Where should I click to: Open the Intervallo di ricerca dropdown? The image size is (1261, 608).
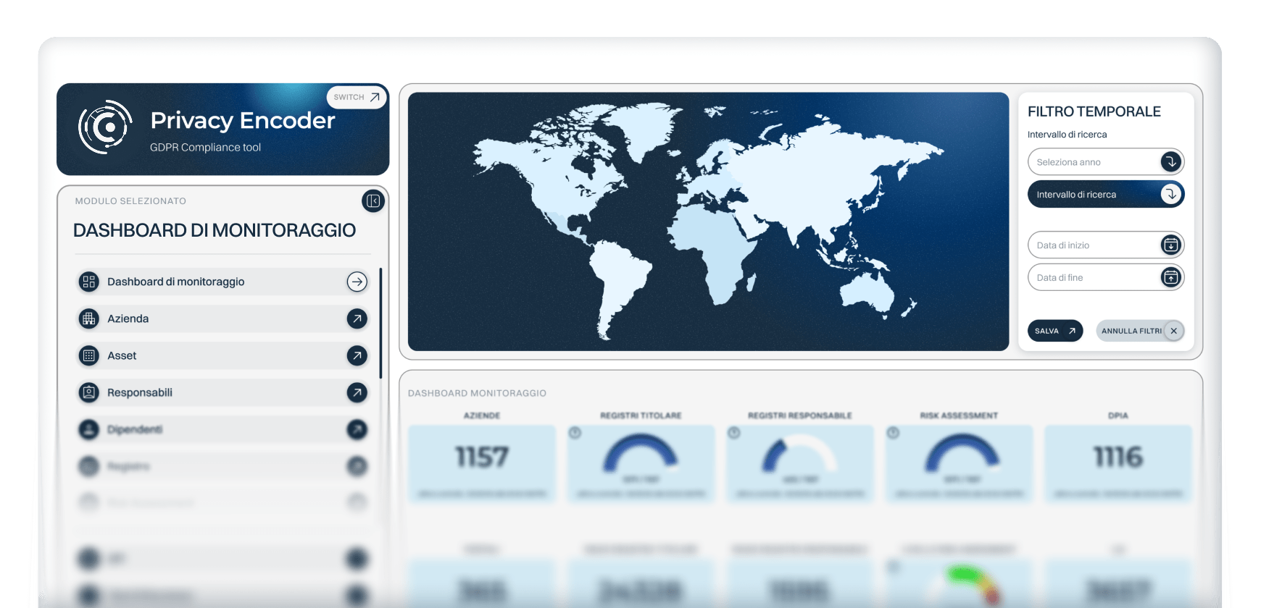pos(1105,194)
